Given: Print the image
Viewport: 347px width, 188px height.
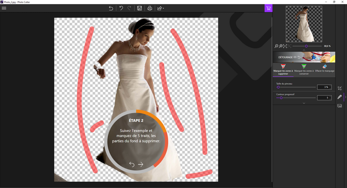Looking at the screenshot, I should pos(149,8).
